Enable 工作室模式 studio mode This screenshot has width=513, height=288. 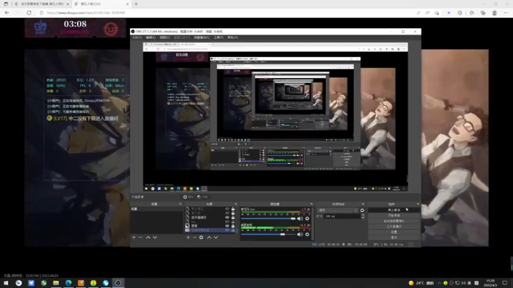click(394, 227)
